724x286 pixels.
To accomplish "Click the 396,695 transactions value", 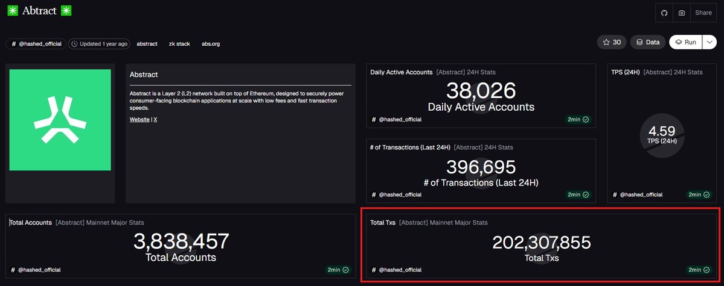I will 481,167.
